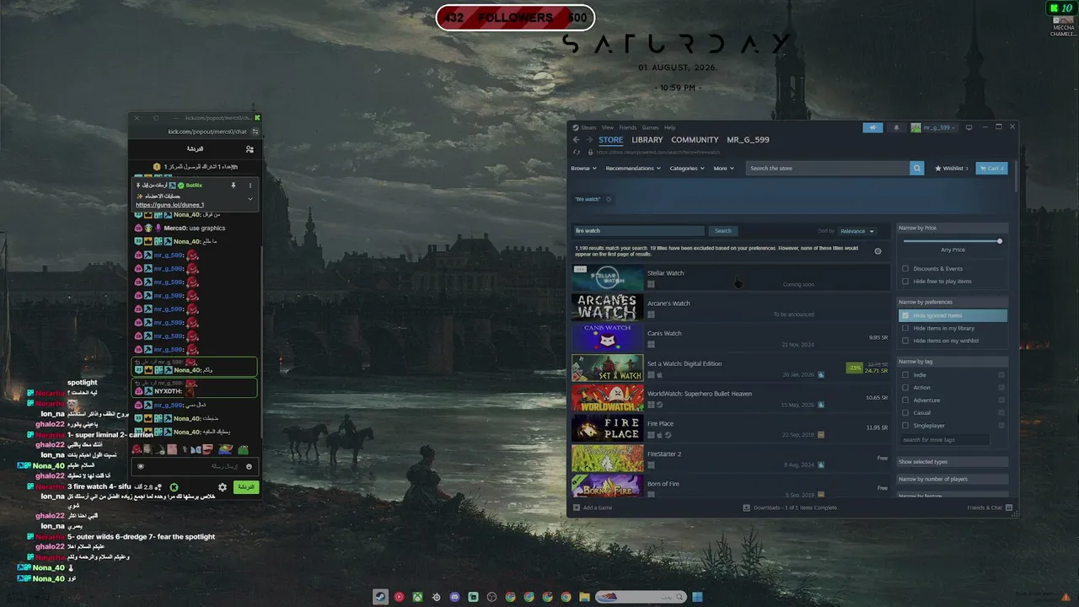Image resolution: width=1079 pixels, height=607 pixels.
Task: Tick the Indie tag checkbox
Action: tap(905, 375)
